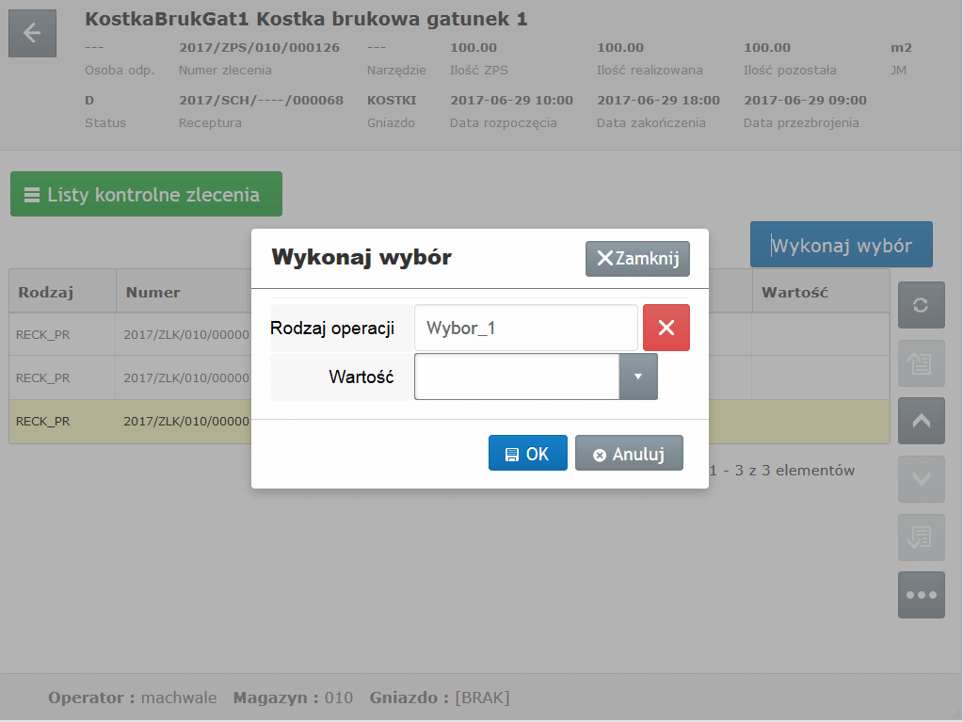The width and height of the screenshot is (963, 722).
Task: Open more options three-dots button
Action: (x=922, y=595)
